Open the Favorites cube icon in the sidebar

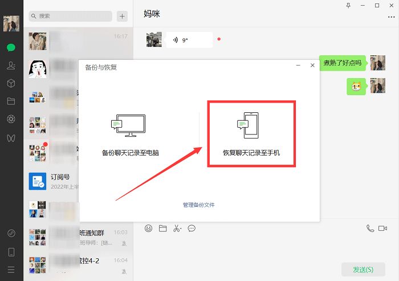[x=11, y=83]
